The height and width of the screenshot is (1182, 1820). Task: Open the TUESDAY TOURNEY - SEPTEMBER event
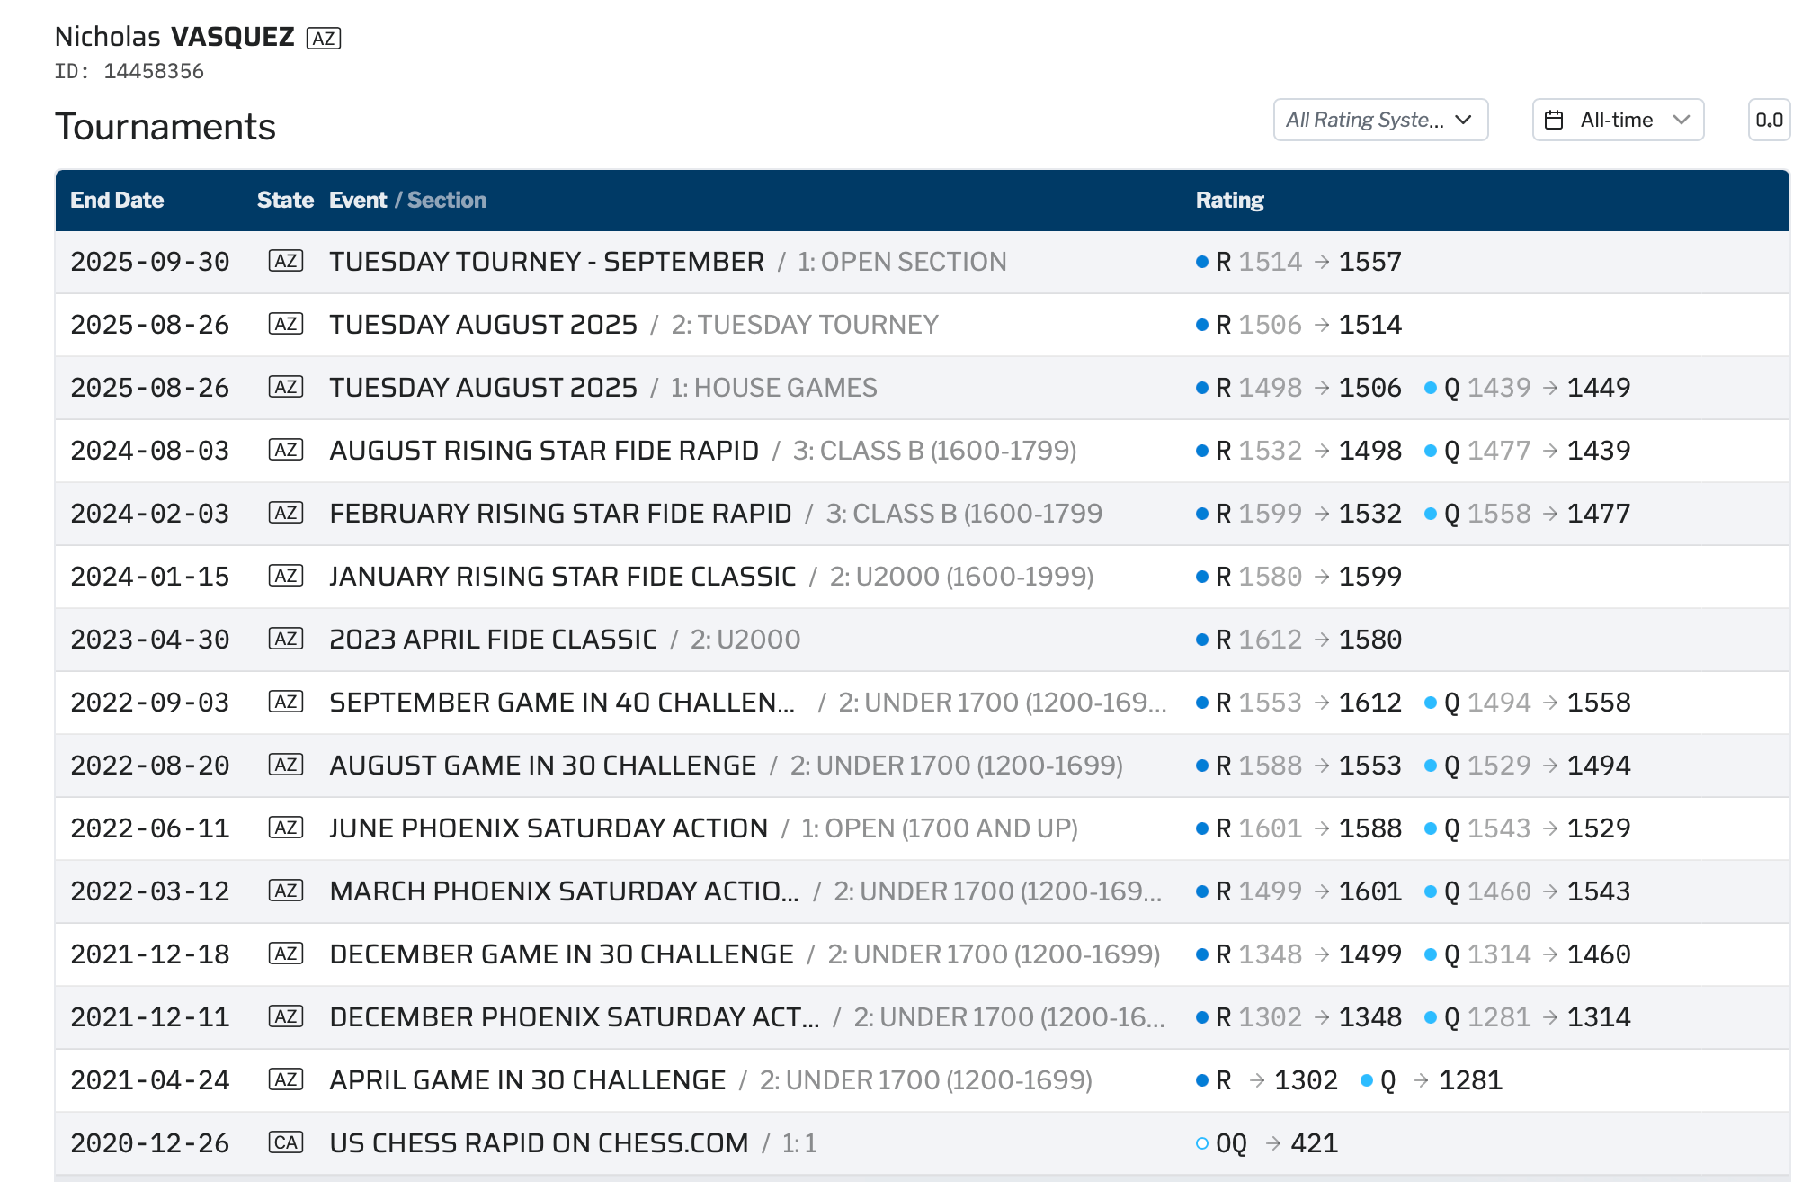(546, 262)
